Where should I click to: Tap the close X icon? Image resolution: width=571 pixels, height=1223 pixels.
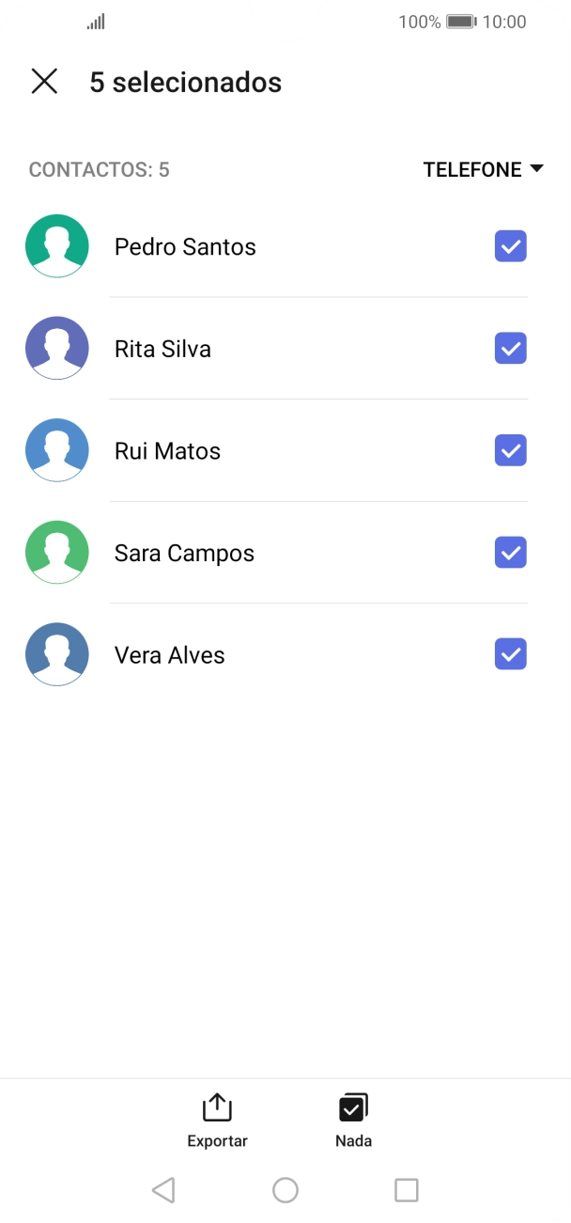coord(44,82)
